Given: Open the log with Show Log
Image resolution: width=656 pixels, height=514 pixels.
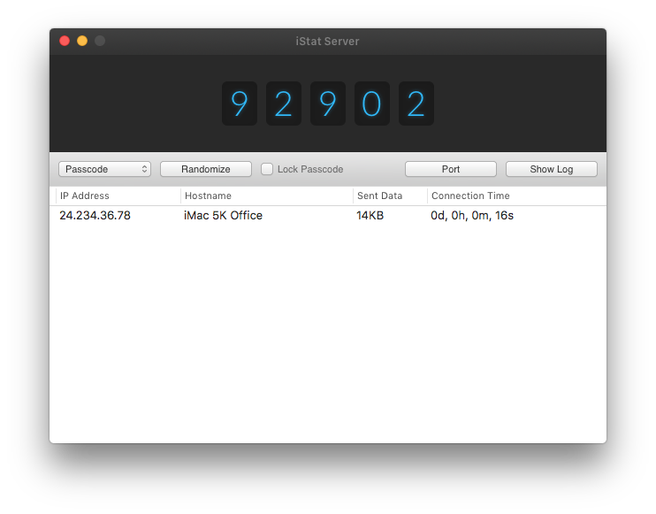Looking at the screenshot, I should [x=552, y=169].
